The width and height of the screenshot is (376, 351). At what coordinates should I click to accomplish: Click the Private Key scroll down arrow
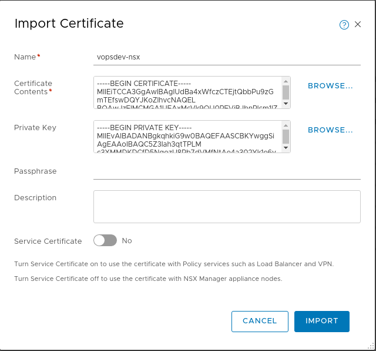pyautogui.click(x=286, y=148)
